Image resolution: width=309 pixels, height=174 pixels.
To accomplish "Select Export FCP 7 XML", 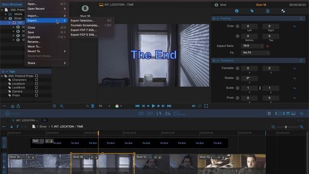I will coord(91,30).
